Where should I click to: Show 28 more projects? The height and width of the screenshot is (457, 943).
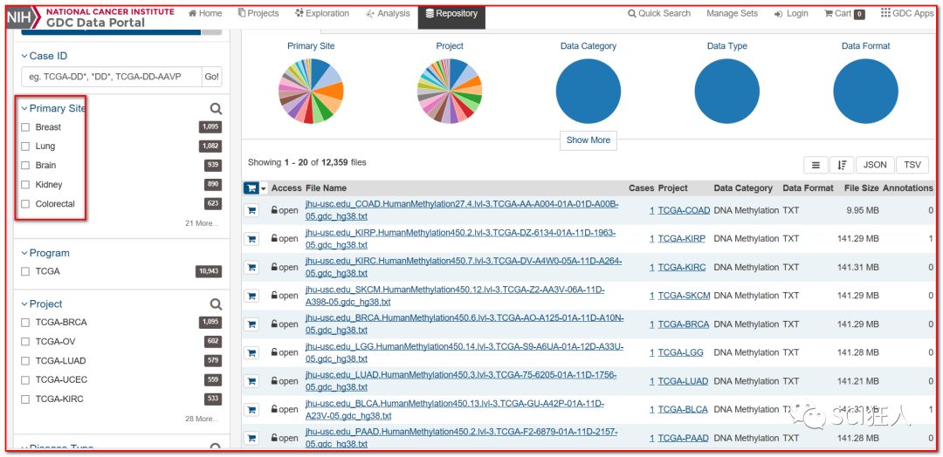coord(202,419)
